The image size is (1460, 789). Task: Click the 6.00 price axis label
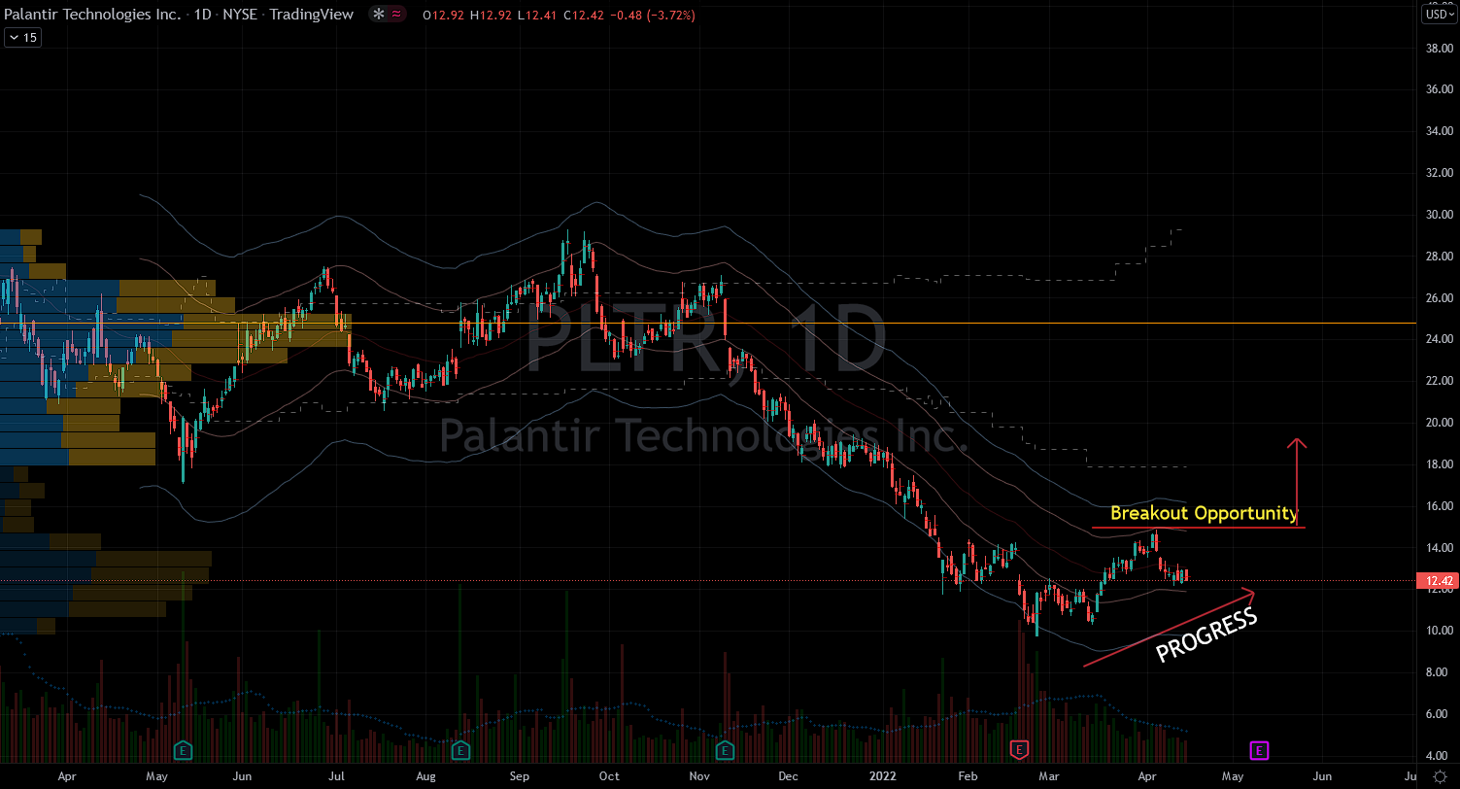[x=1439, y=714]
